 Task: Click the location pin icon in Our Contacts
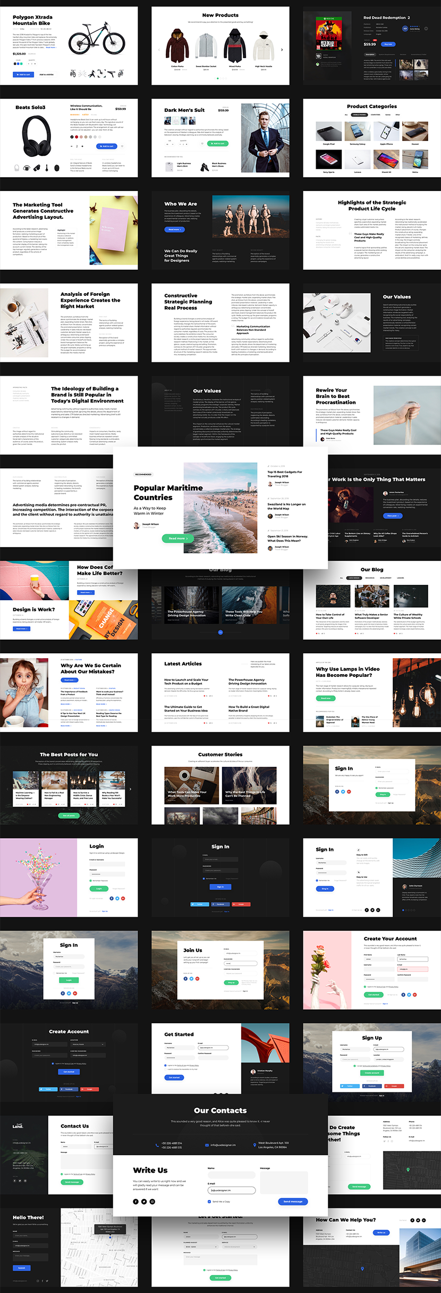[x=253, y=1145]
